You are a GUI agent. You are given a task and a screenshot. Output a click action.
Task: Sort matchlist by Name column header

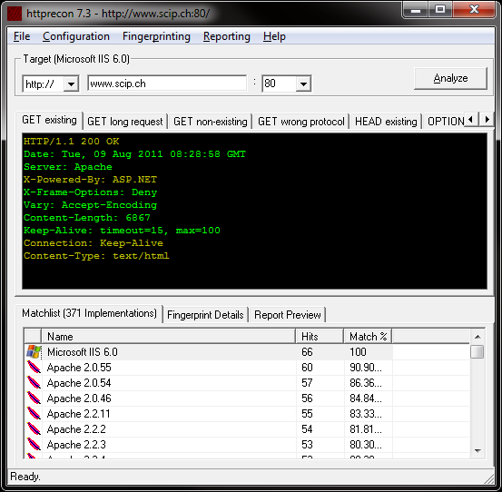(x=169, y=337)
